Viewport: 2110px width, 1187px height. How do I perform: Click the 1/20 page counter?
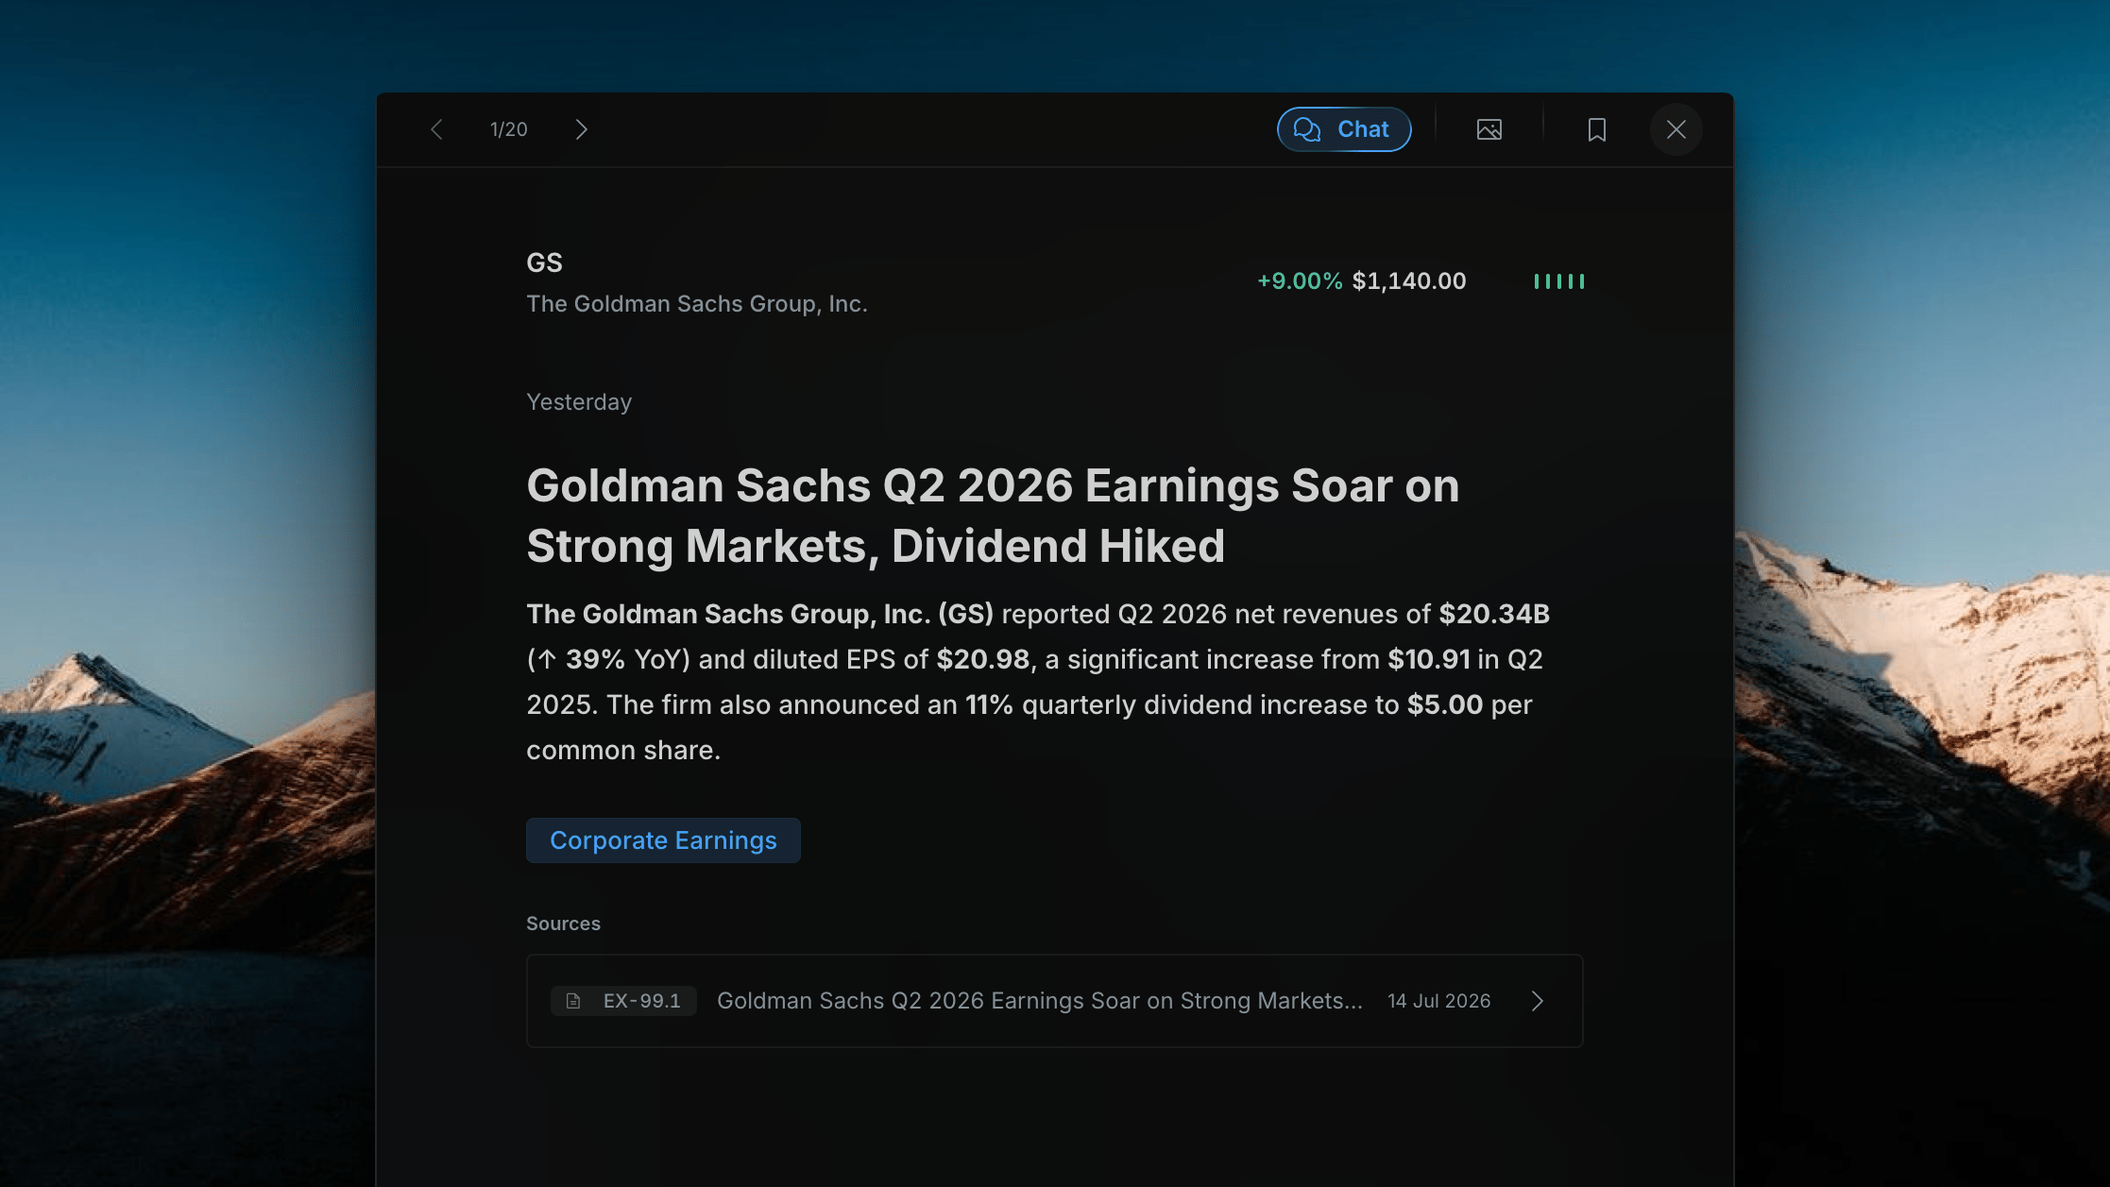click(x=509, y=129)
